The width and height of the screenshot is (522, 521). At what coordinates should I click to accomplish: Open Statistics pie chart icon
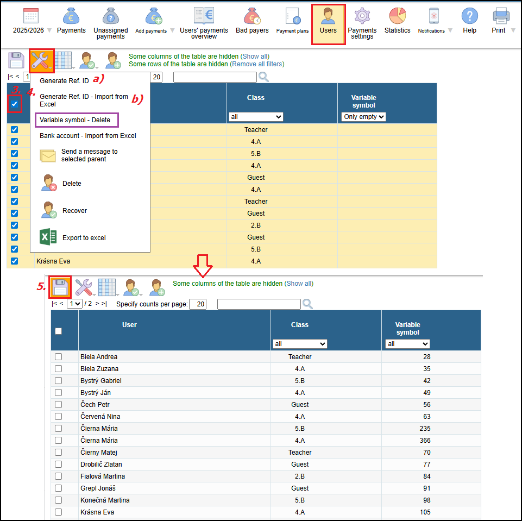point(397,16)
